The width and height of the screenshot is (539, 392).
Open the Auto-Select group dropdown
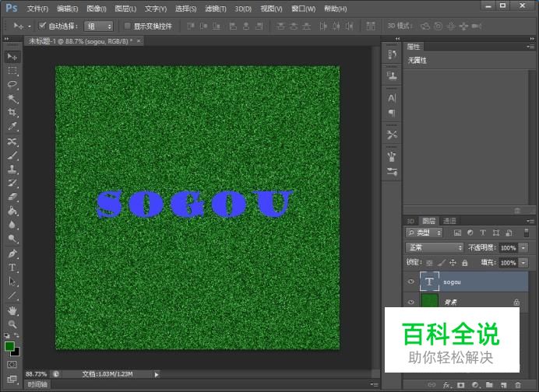98,26
